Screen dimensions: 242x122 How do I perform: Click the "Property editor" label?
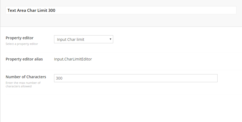coord(20,38)
